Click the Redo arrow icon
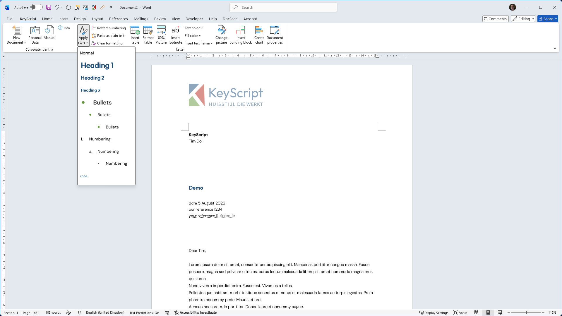Image resolution: width=562 pixels, height=316 pixels. coord(68,7)
